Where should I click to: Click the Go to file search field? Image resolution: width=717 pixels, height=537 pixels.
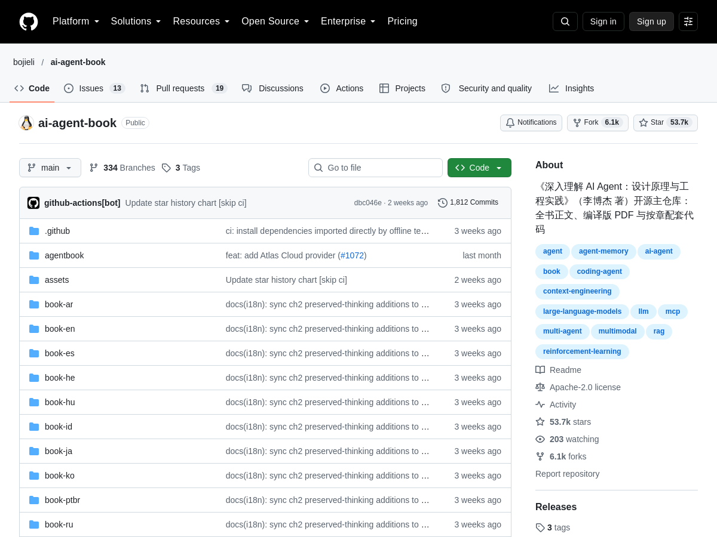(x=375, y=168)
